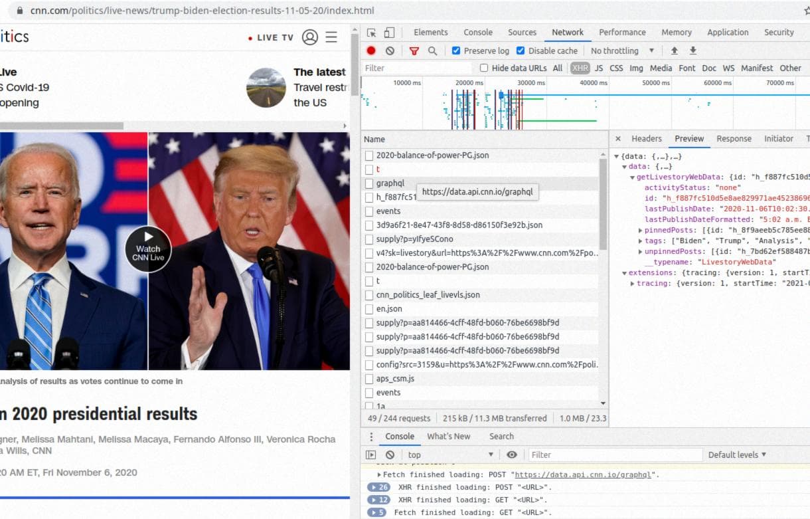Open network search magnifier

[x=432, y=51]
